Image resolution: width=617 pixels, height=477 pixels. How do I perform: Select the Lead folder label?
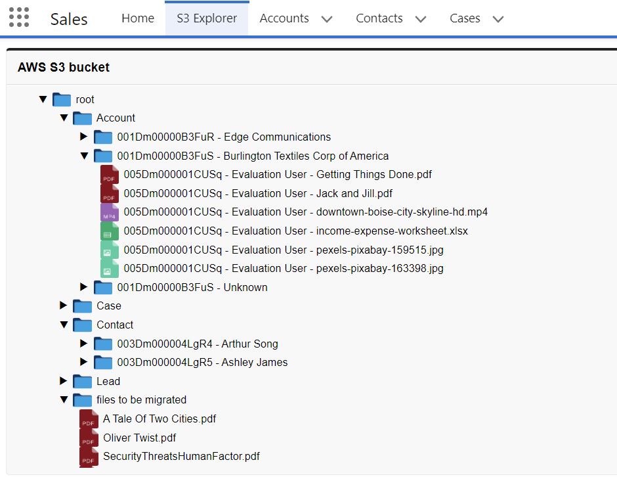click(x=108, y=381)
